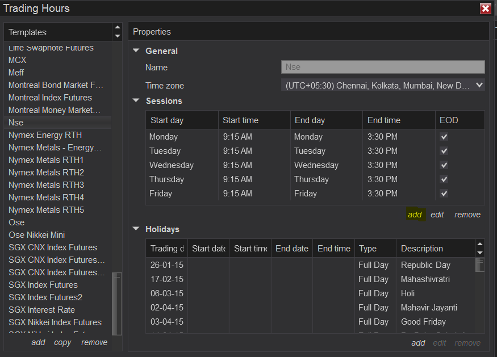The image size is (497, 357).
Task: Click add under Sessions table
Action: pos(415,215)
